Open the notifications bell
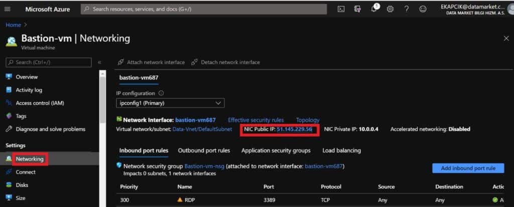This screenshot has height=207, width=514. [x=374, y=9]
